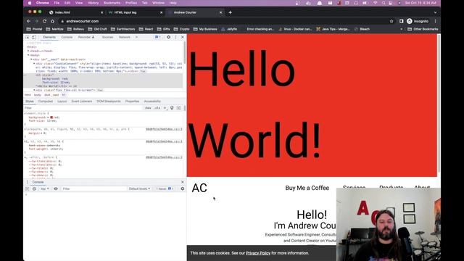Open the Privacy Policy link in cookie banner
The height and width of the screenshot is (261, 464).
tap(258, 253)
